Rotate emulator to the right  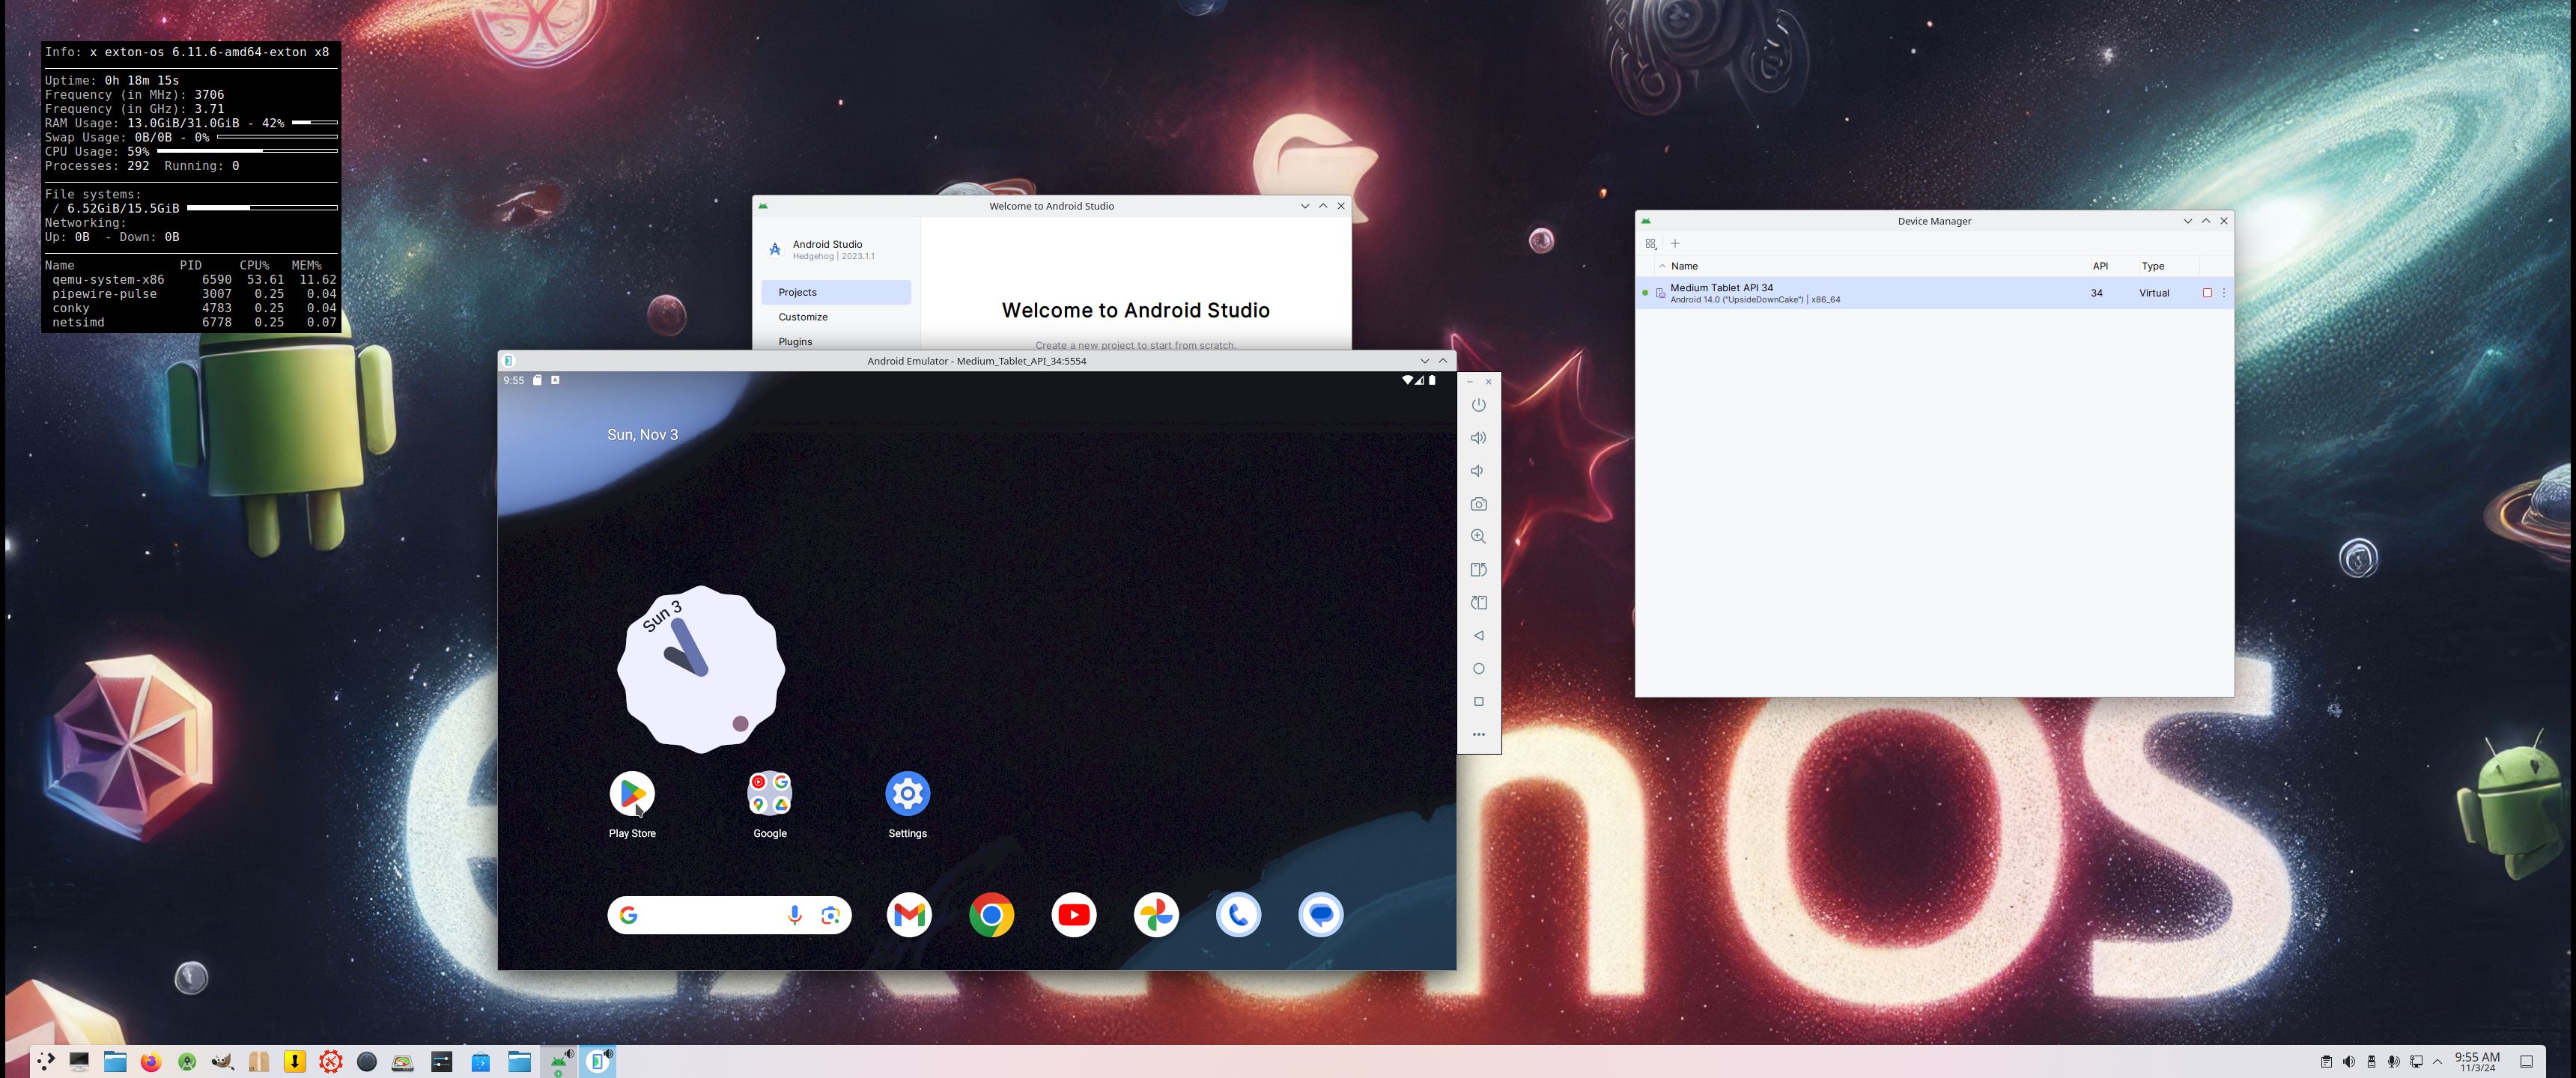click(x=1478, y=603)
